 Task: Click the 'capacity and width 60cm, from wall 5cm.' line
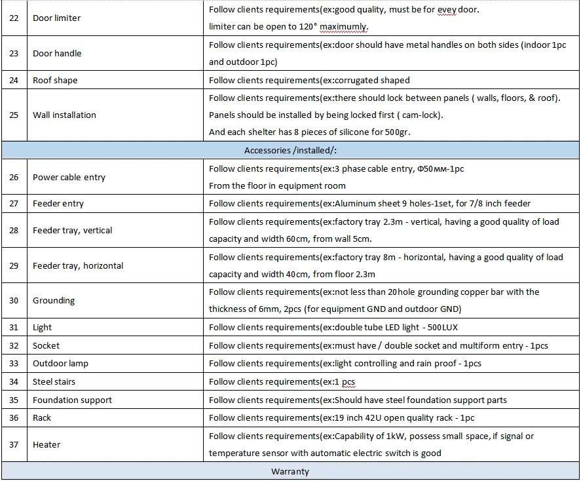pyautogui.click(x=290, y=239)
